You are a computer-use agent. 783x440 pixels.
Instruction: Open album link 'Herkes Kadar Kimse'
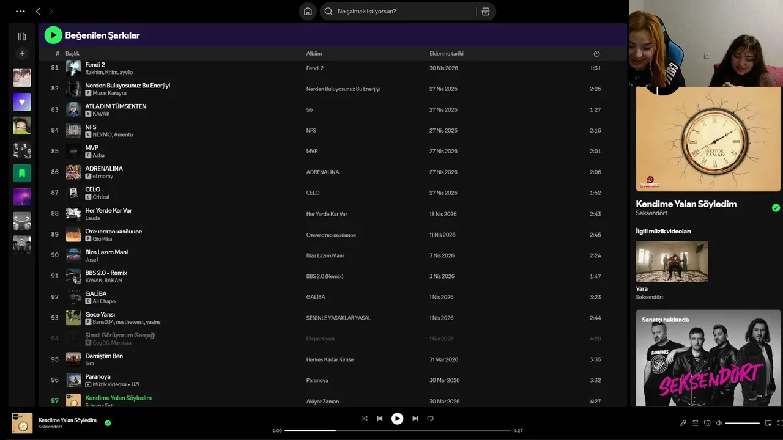tap(330, 359)
